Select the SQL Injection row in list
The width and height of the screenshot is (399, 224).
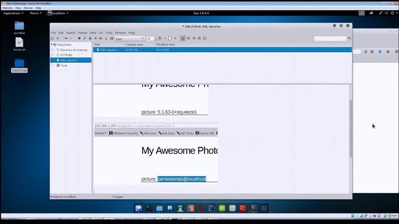[x=223, y=50]
